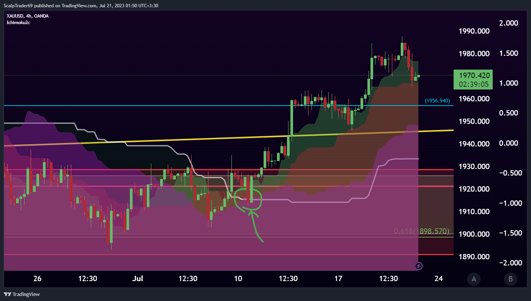Screen dimensions: 531x301
Task: Select the XAUUSD, 4h, OANDA symbol title
Action: pyautogui.click(x=28, y=16)
